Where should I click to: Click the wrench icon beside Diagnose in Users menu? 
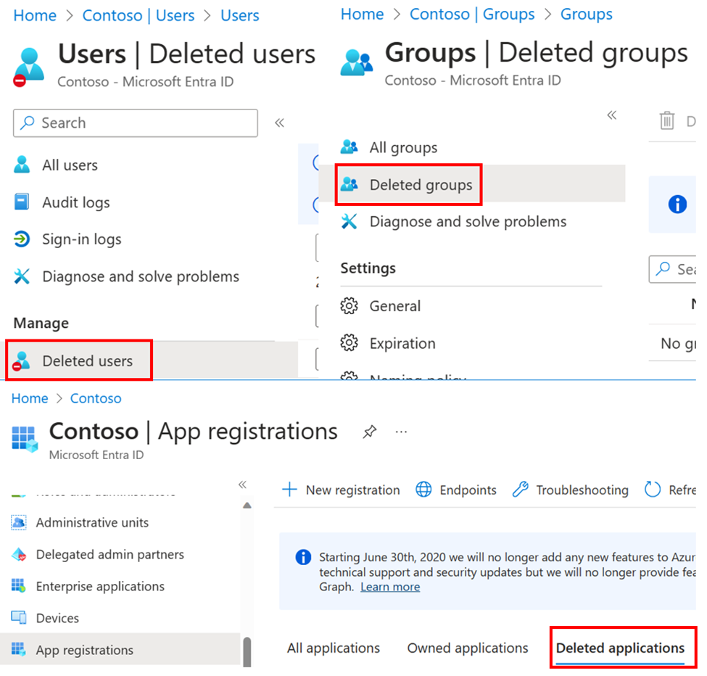(22, 276)
